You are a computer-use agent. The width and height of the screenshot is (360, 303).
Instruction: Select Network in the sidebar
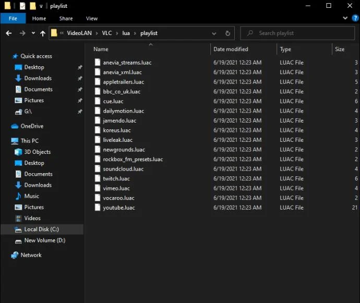(x=31, y=255)
